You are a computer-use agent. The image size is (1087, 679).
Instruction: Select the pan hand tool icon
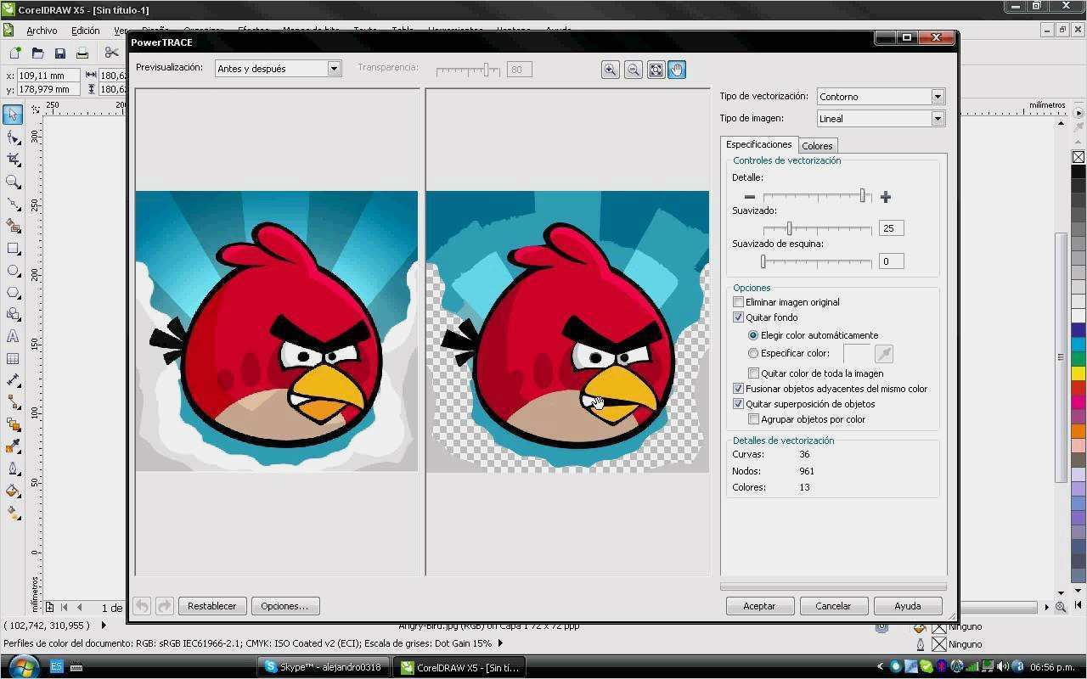tap(677, 70)
